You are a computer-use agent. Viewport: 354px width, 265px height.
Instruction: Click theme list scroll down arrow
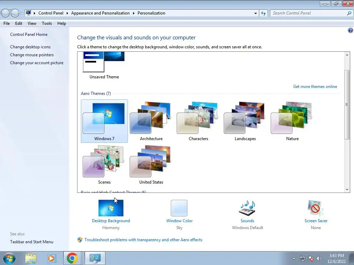tap(347, 190)
